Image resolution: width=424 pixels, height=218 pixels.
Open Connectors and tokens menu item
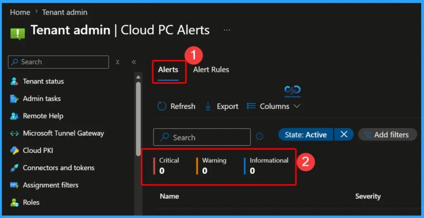[x=59, y=168]
